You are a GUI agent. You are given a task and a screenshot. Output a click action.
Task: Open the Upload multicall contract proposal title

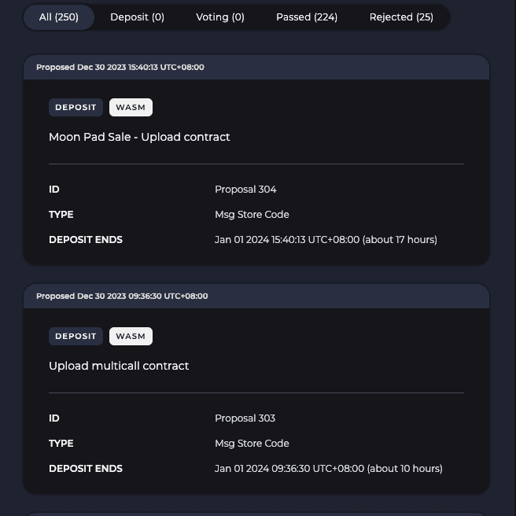119,366
